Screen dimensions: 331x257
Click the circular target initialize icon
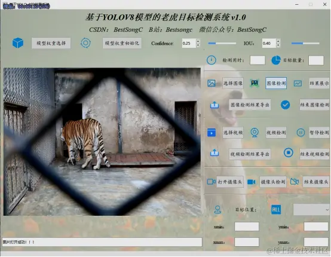tap(85, 43)
